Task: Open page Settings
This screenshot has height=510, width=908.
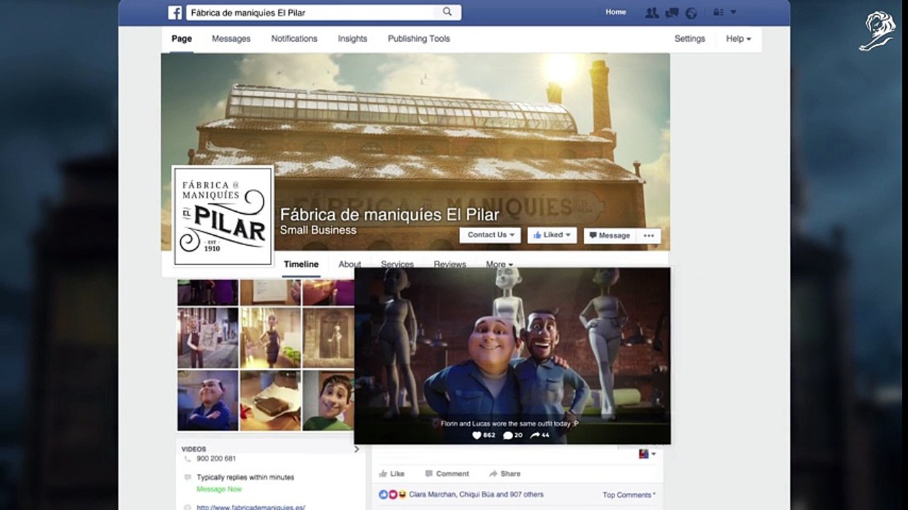Action: [x=690, y=39]
